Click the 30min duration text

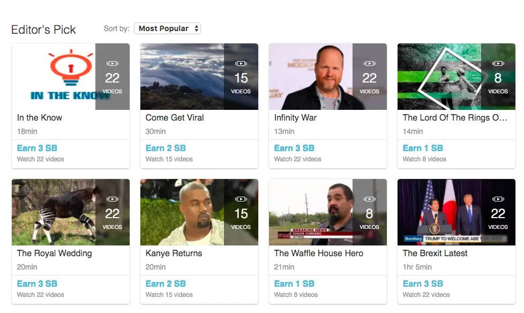[156, 131]
